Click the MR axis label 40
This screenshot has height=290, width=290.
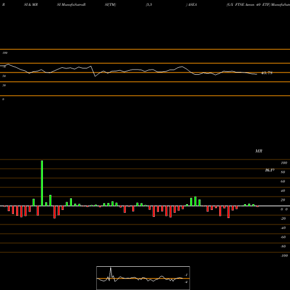coord(283,191)
